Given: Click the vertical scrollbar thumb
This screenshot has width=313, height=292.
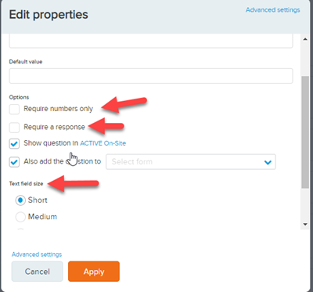Looking at the screenshot, I should (x=305, y=132).
